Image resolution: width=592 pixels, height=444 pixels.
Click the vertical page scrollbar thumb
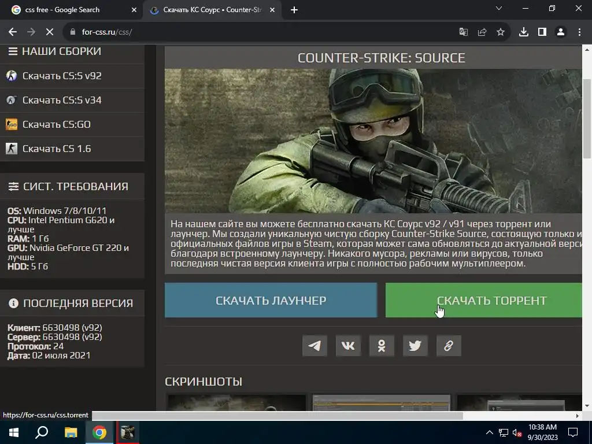click(587, 119)
